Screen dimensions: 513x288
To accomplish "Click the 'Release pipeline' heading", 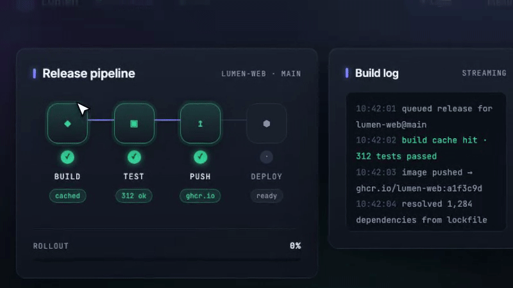I will (x=88, y=74).
